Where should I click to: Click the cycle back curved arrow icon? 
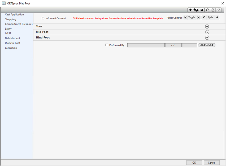point(204,17)
